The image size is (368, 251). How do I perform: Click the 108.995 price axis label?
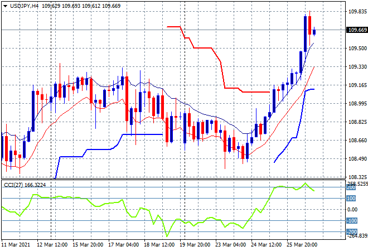coord(357,104)
